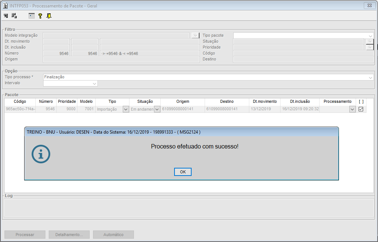Image resolution: width=378 pixels, height=242 pixels.
Task: Click the Processar button
Action: pos(25,235)
